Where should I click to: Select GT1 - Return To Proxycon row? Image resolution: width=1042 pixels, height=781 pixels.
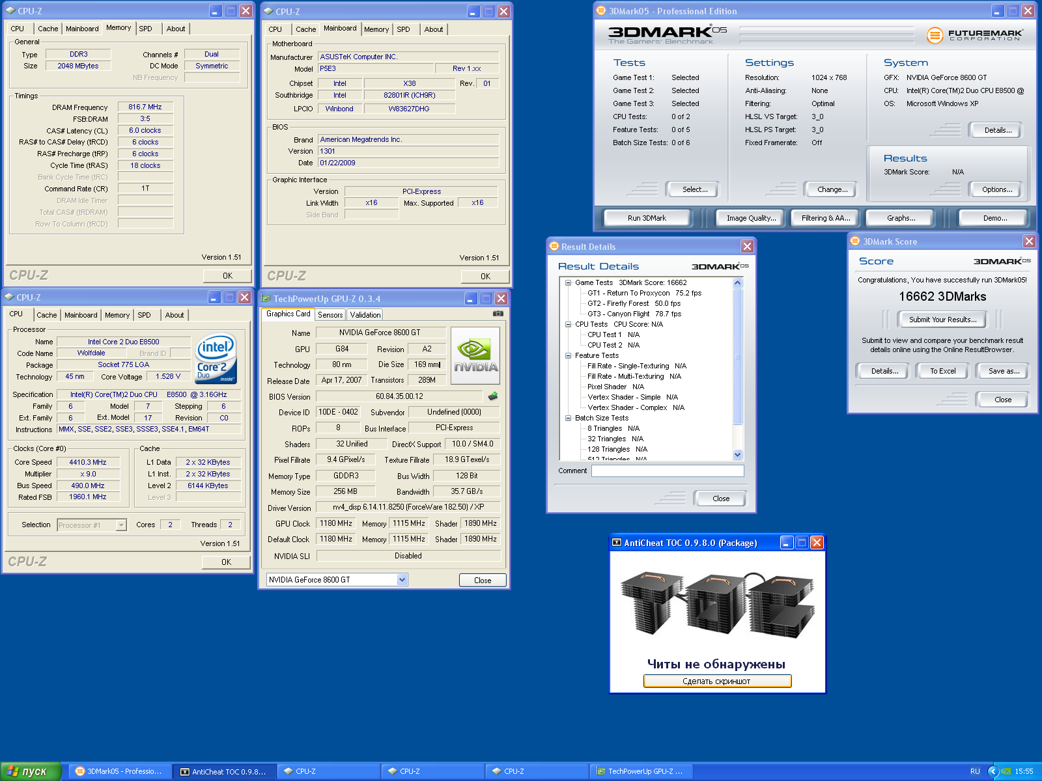coord(644,293)
